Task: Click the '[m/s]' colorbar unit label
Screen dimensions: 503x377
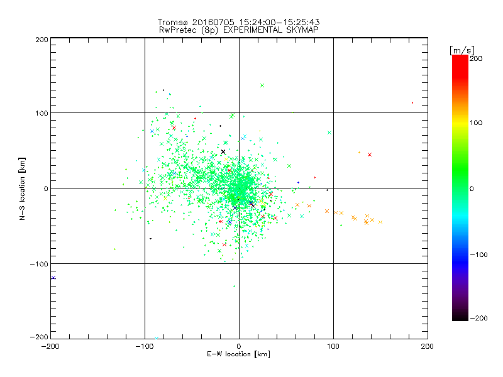Action: (462, 50)
